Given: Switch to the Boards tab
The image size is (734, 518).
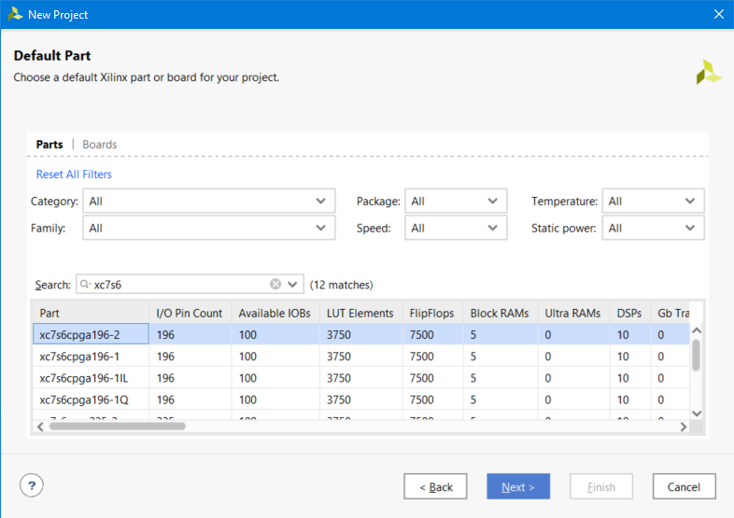Looking at the screenshot, I should click(x=100, y=145).
